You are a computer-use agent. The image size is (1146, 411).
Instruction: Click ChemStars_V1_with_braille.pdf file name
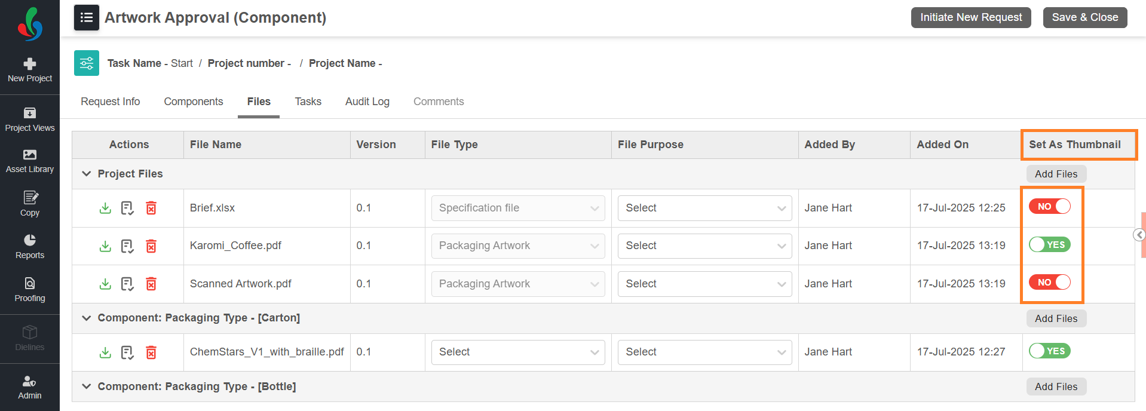coord(267,352)
